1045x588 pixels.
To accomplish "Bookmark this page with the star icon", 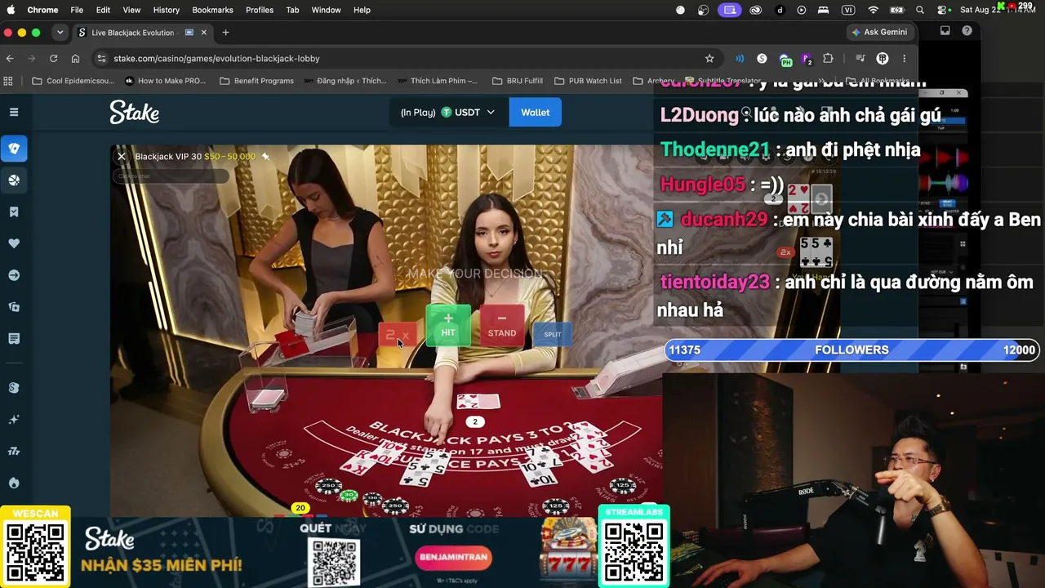I will [x=709, y=58].
